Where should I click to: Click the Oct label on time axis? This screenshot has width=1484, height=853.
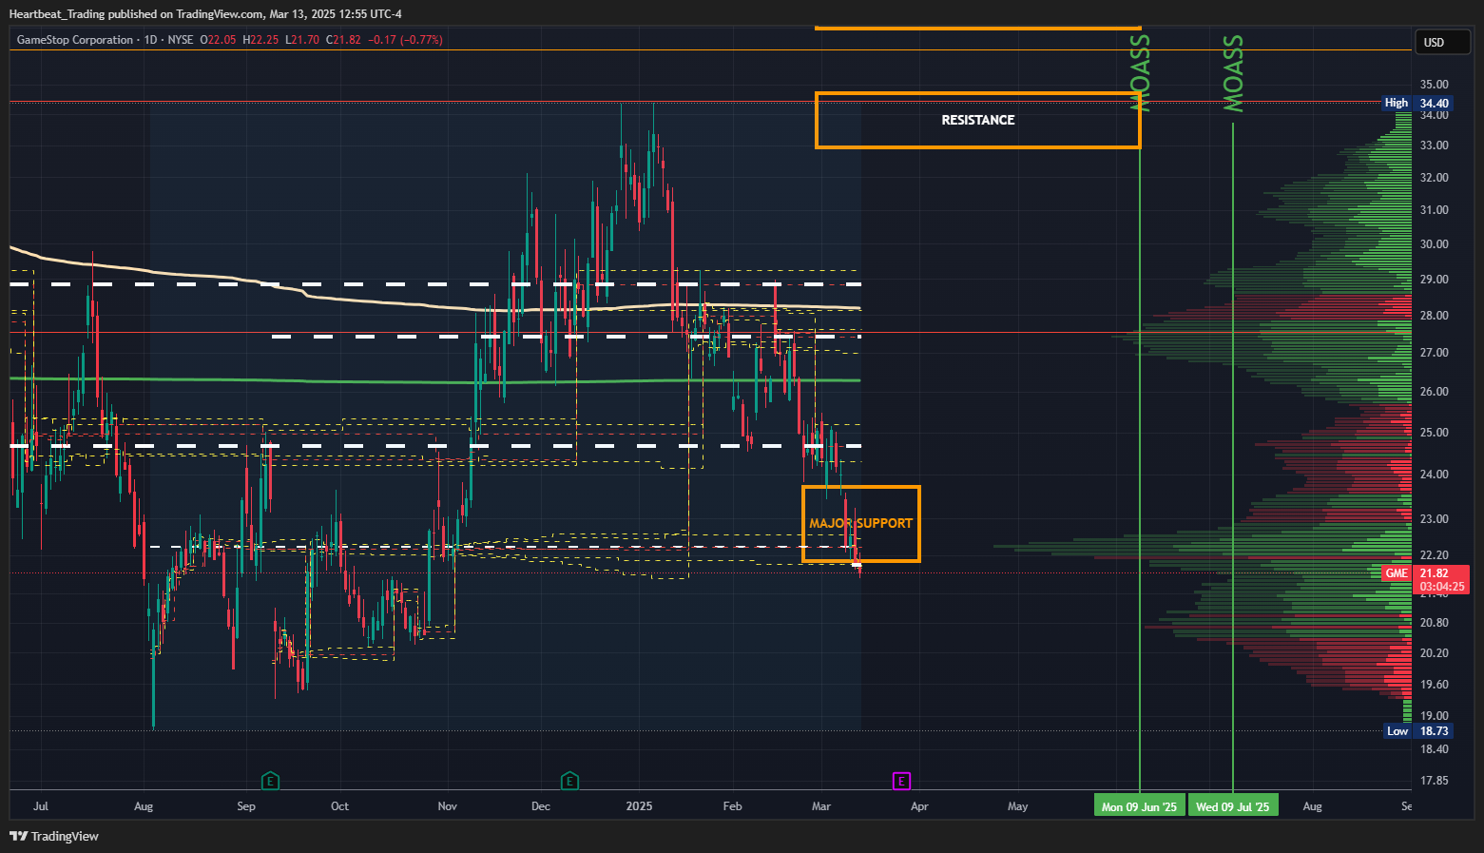click(x=339, y=806)
